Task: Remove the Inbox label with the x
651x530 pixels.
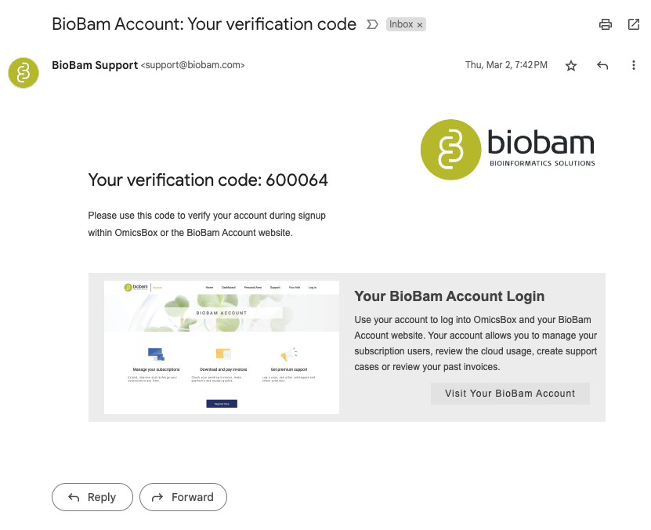Action: 420,25
